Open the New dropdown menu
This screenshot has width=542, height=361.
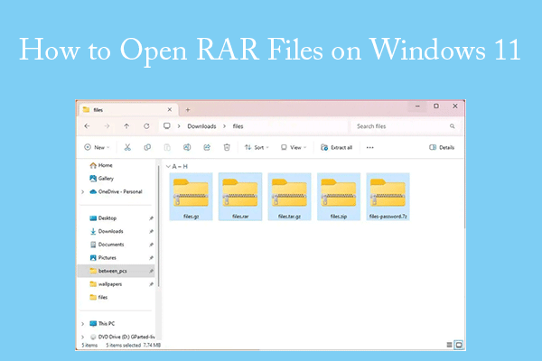click(x=97, y=147)
